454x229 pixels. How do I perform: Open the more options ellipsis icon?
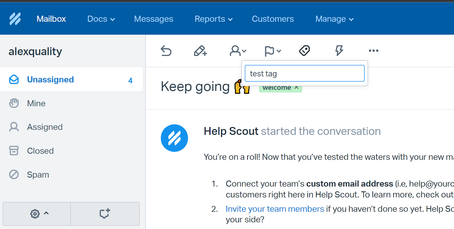pos(373,51)
